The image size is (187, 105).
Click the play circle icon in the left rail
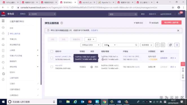(3, 79)
